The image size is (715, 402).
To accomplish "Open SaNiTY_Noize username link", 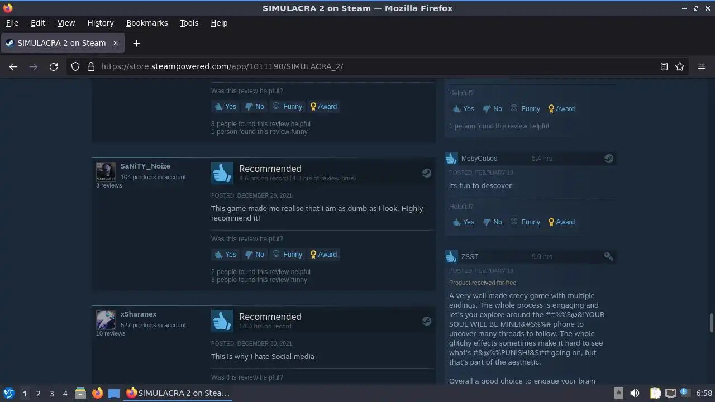I will coord(145,166).
